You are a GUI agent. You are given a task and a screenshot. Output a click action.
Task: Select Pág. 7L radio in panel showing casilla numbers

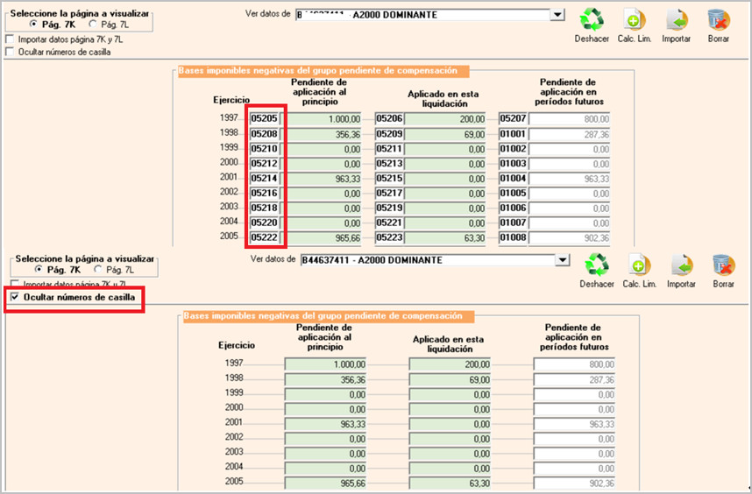(x=93, y=24)
